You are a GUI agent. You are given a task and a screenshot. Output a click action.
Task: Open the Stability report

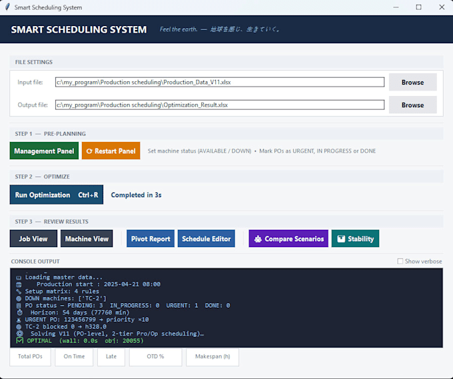coord(355,238)
